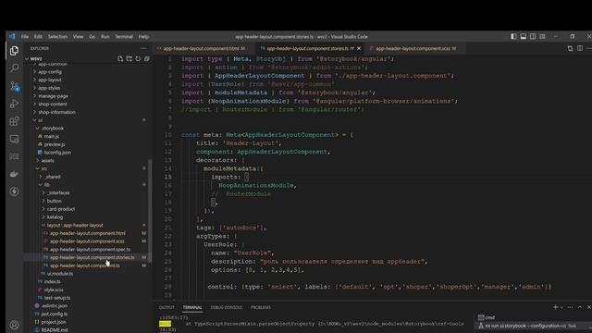Open the File menu
The image size is (592, 333).
(25, 37)
